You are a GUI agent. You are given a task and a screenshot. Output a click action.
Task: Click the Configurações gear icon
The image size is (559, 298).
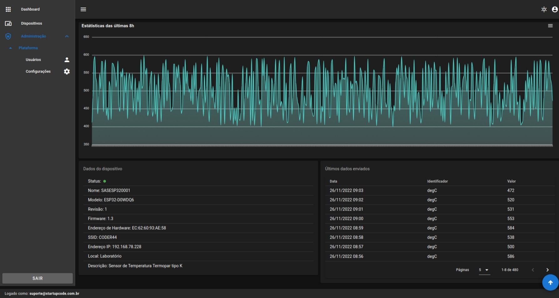click(66, 71)
